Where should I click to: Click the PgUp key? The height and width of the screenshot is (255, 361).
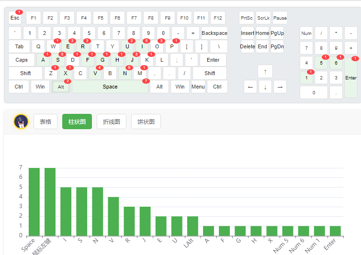277,33
